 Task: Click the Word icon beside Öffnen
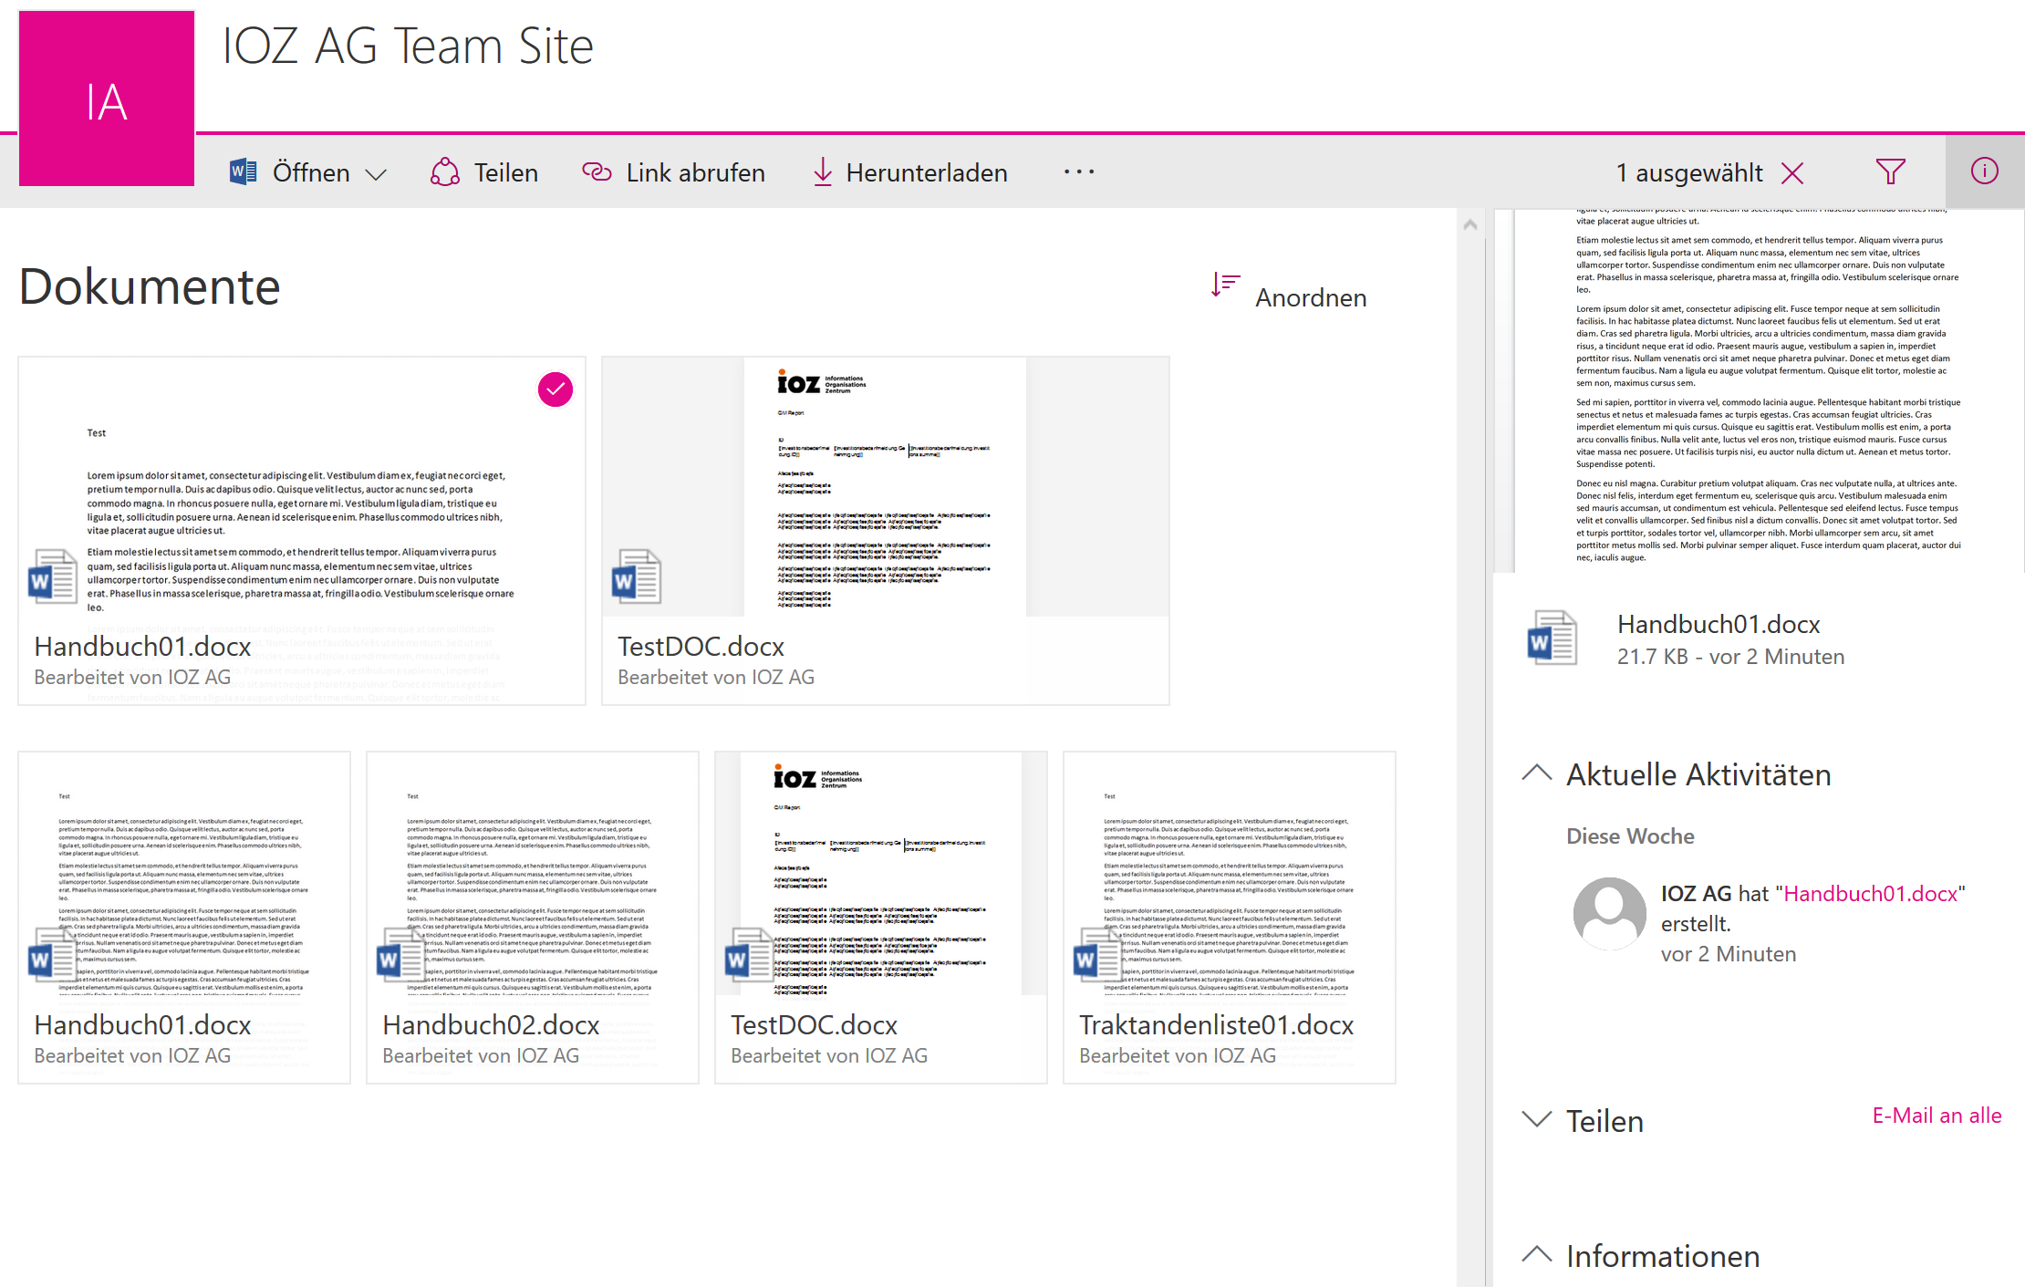pyautogui.click(x=243, y=171)
